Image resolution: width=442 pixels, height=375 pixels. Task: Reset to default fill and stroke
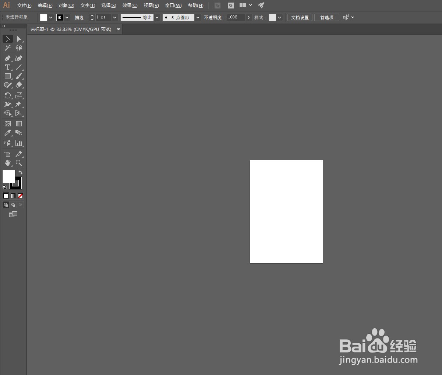pos(4,187)
